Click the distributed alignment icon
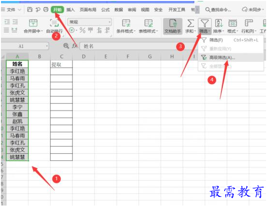The width and height of the screenshot is (268, 207). point(14,30)
